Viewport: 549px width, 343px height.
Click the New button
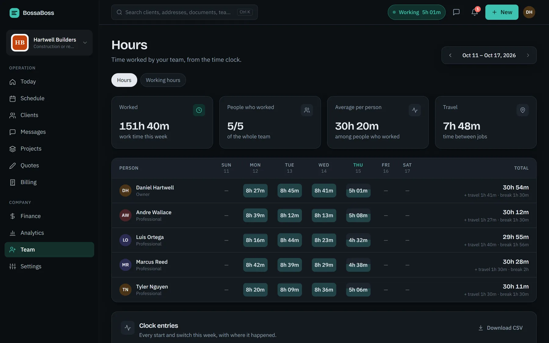[502, 12]
